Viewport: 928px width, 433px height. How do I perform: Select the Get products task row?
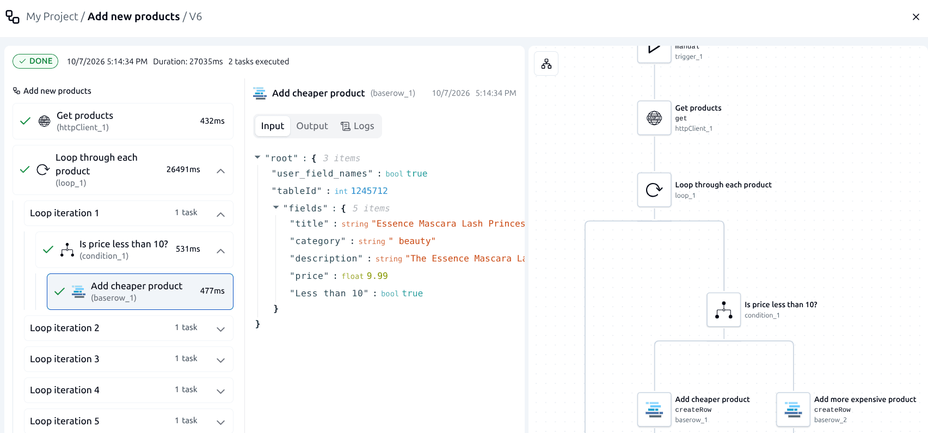tap(123, 121)
